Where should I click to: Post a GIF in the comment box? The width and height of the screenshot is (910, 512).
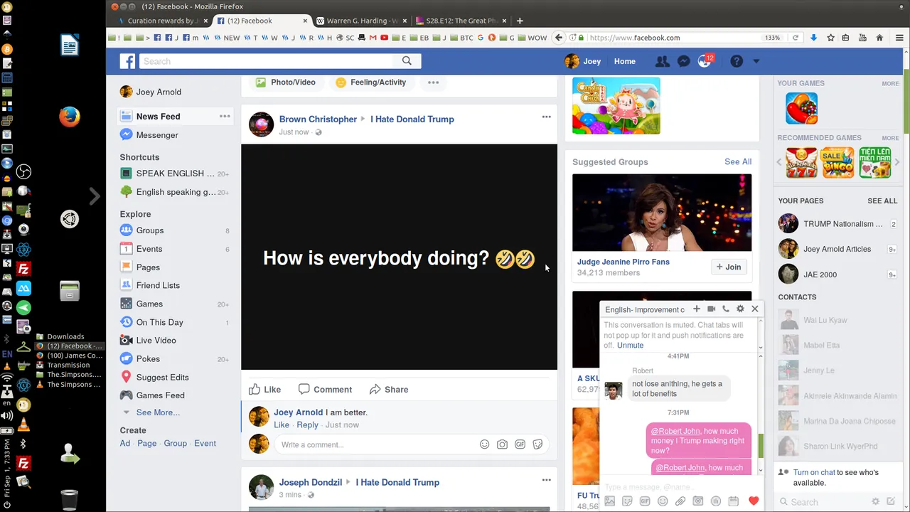click(x=520, y=444)
